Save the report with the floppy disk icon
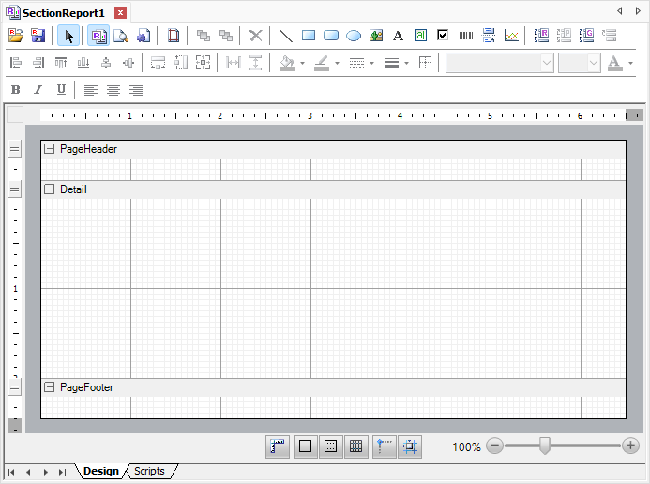The width and height of the screenshot is (650, 484). pyautogui.click(x=38, y=36)
